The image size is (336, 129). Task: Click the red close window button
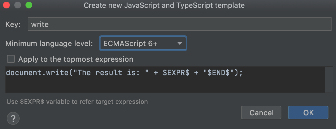(x=7, y=5)
